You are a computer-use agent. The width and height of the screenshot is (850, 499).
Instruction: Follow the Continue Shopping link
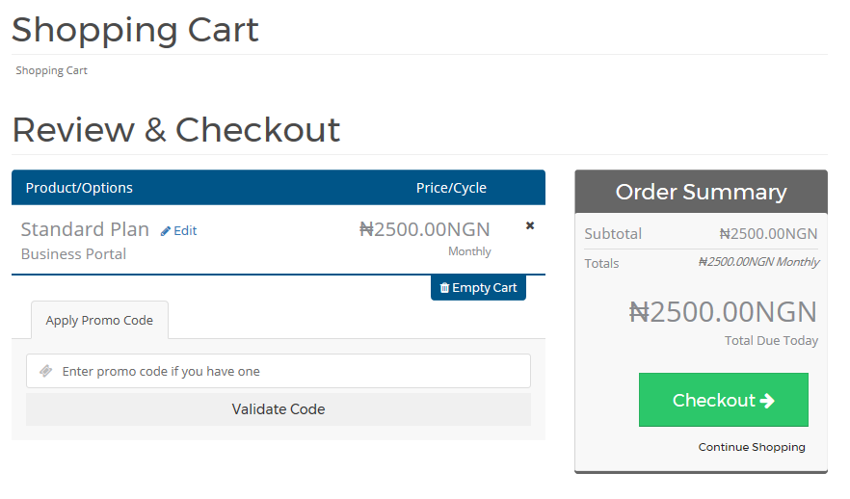tap(752, 447)
